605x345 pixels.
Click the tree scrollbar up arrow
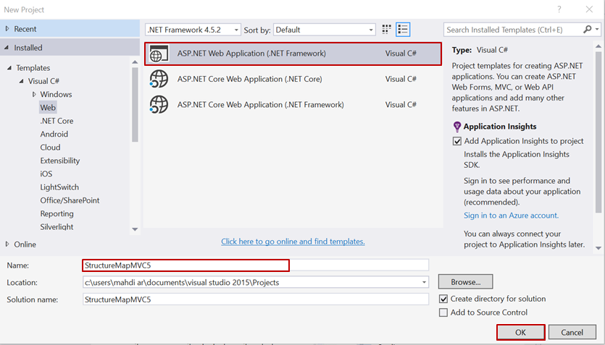tap(135, 62)
